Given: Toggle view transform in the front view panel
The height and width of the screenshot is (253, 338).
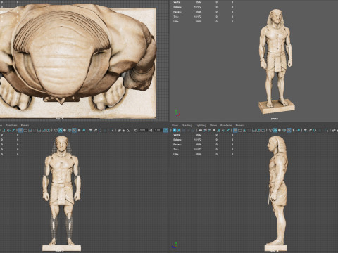Looking at the screenshot, I should (x=165, y=130).
